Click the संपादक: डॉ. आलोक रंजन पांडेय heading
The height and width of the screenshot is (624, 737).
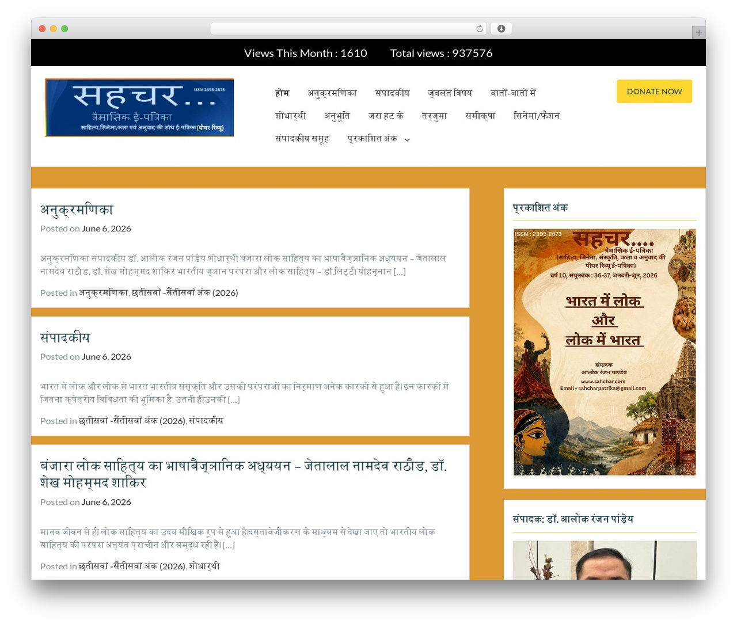pos(573,519)
